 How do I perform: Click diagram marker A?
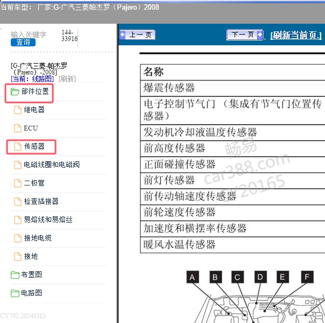192,277
